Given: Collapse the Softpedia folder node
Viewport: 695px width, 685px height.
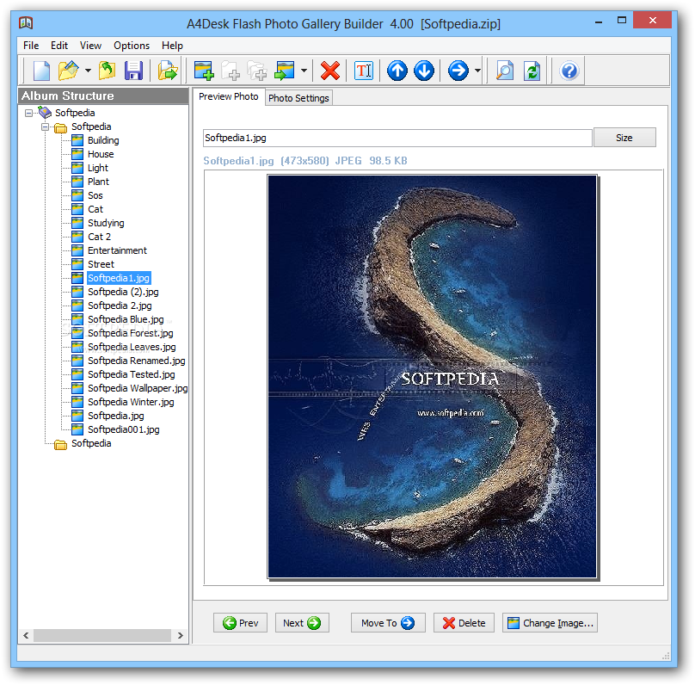Looking at the screenshot, I should pyautogui.click(x=46, y=127).
